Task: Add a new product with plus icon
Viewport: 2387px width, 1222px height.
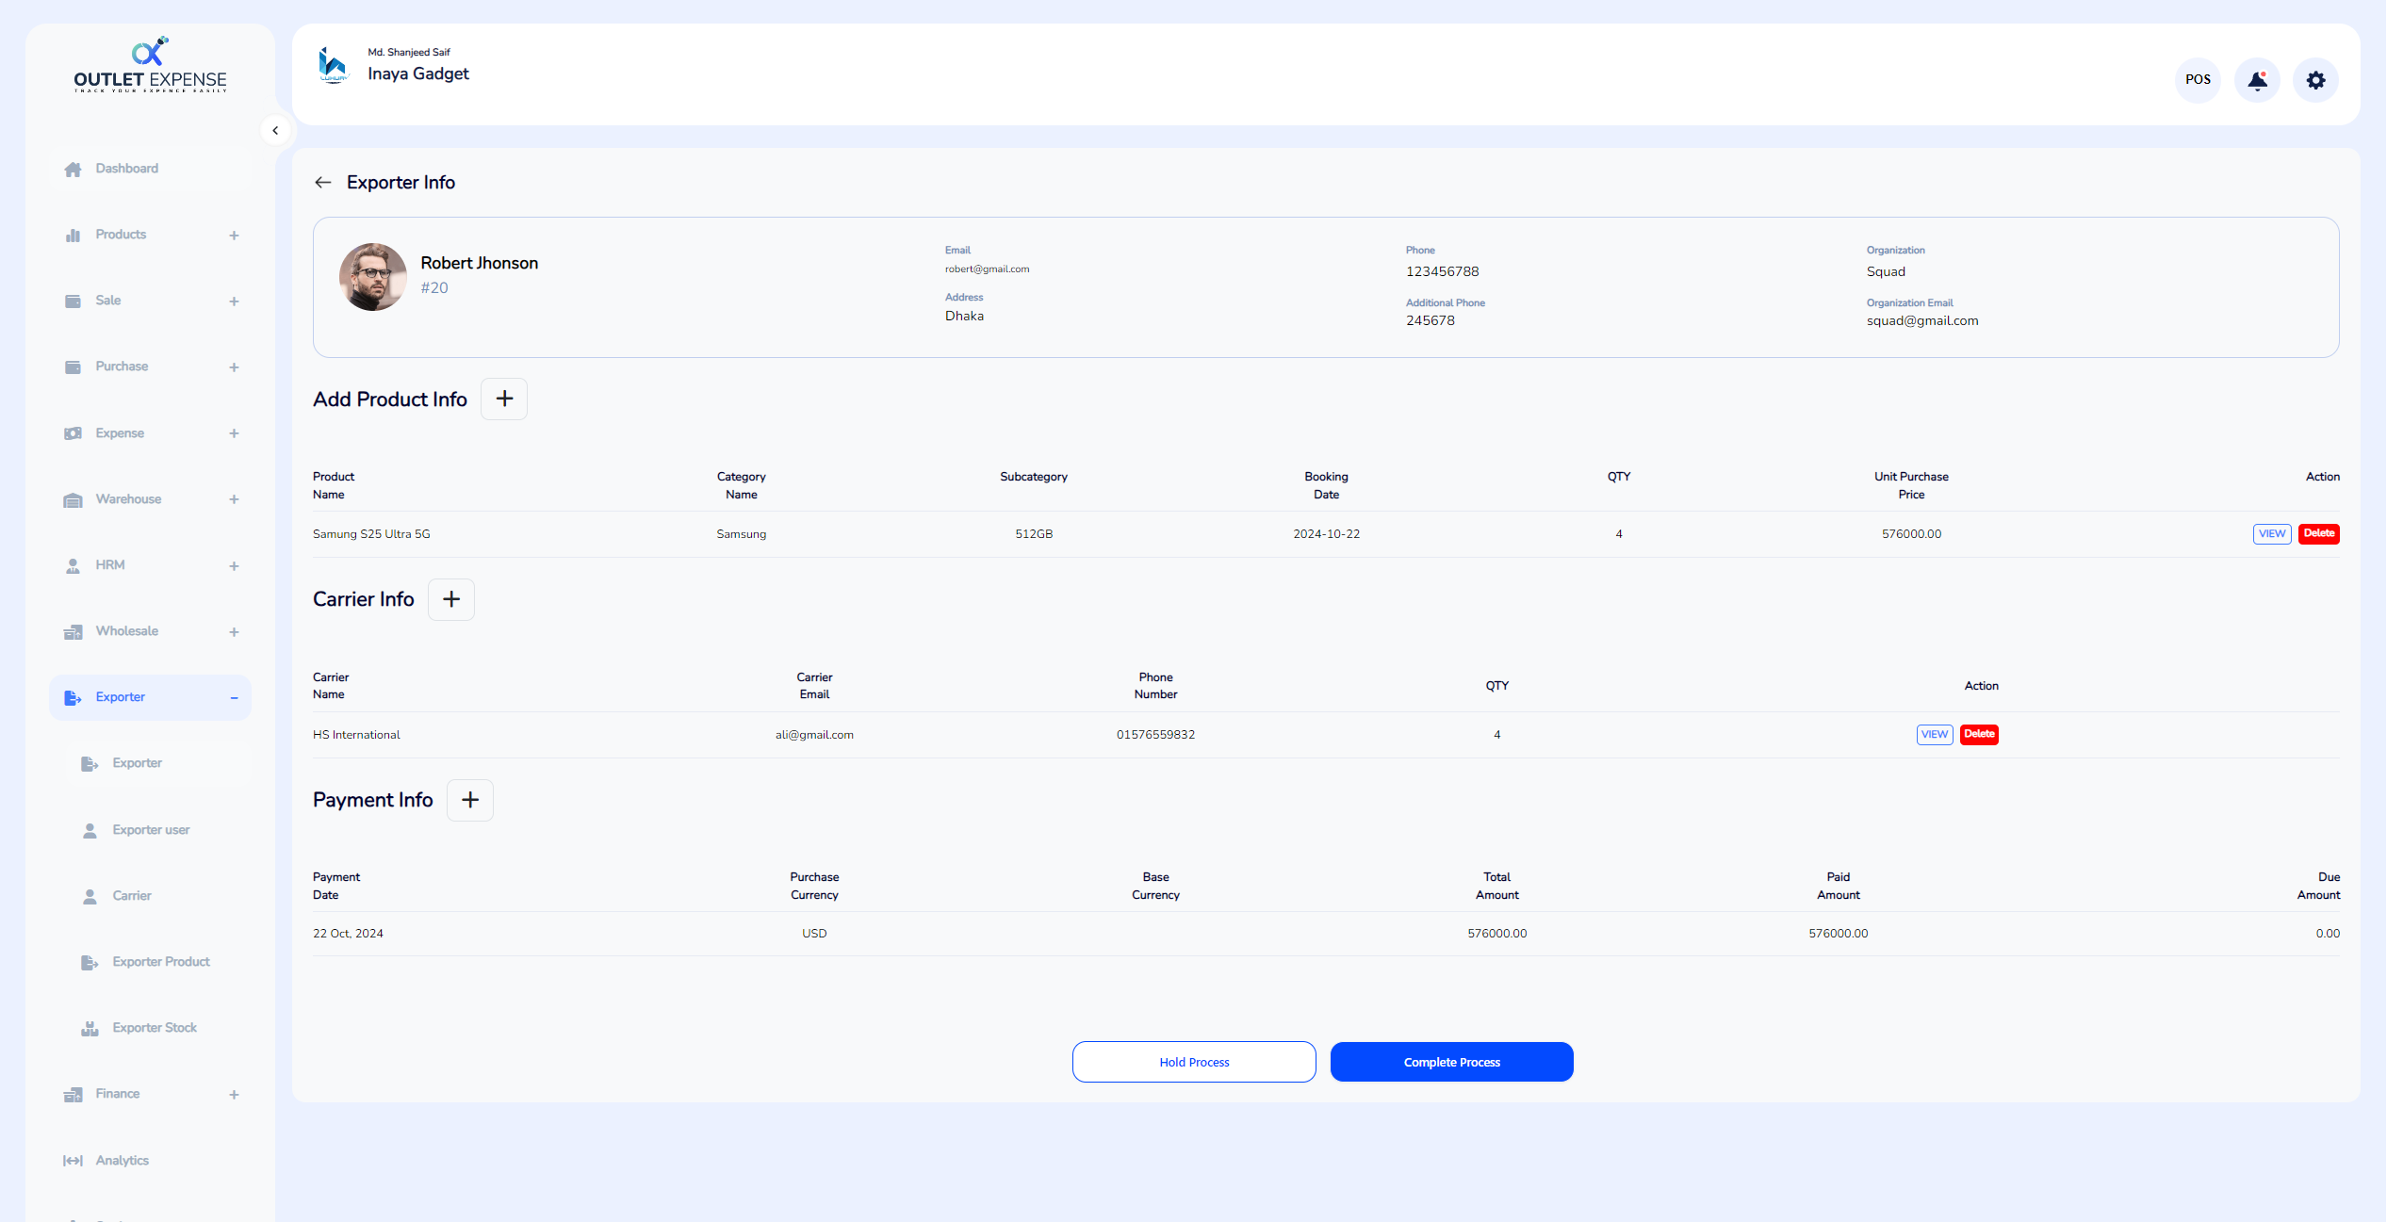Action: click(504, 399)
